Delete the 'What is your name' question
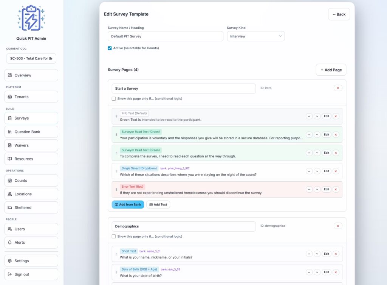The width and height of the screenshot is (387, 285). pos(336,254)
